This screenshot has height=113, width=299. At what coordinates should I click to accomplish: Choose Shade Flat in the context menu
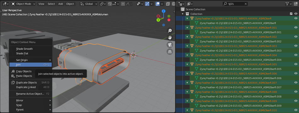tap(31, 54)
